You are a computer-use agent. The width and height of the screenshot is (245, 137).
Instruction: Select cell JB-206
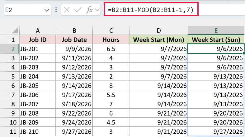[37, 95]
